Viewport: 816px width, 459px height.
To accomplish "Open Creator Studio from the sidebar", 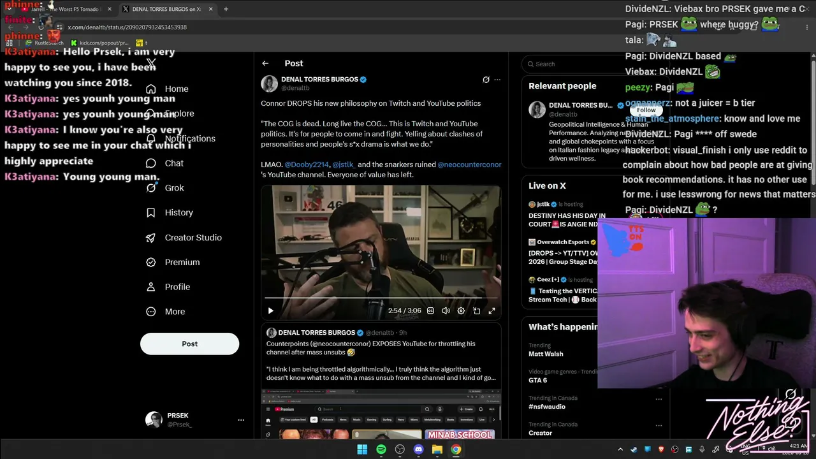I will (x=184, y=237).
